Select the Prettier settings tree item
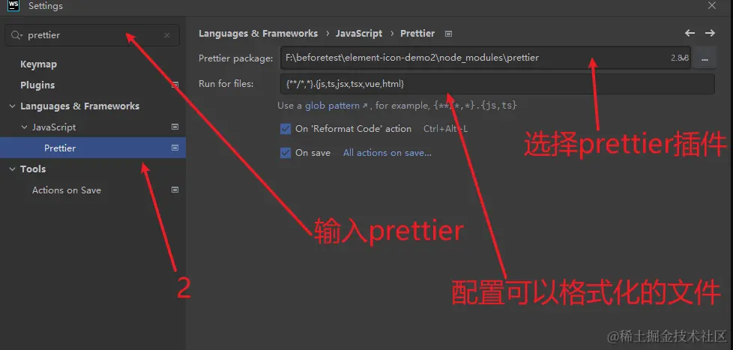This screenshot has height=350, width=733. click(x=92, y=148)
